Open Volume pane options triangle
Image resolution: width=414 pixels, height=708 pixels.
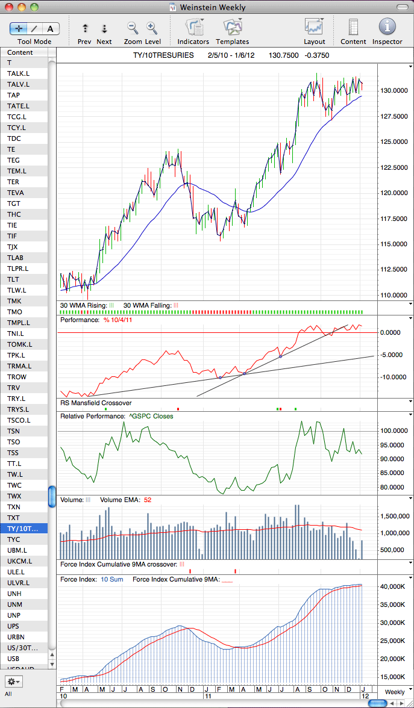(410, 498)
